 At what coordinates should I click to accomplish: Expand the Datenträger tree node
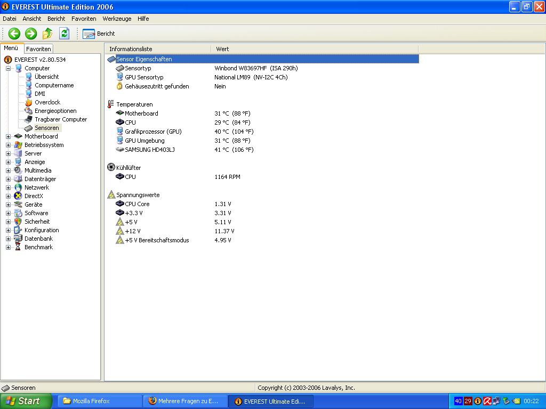[x=9, y=179]
